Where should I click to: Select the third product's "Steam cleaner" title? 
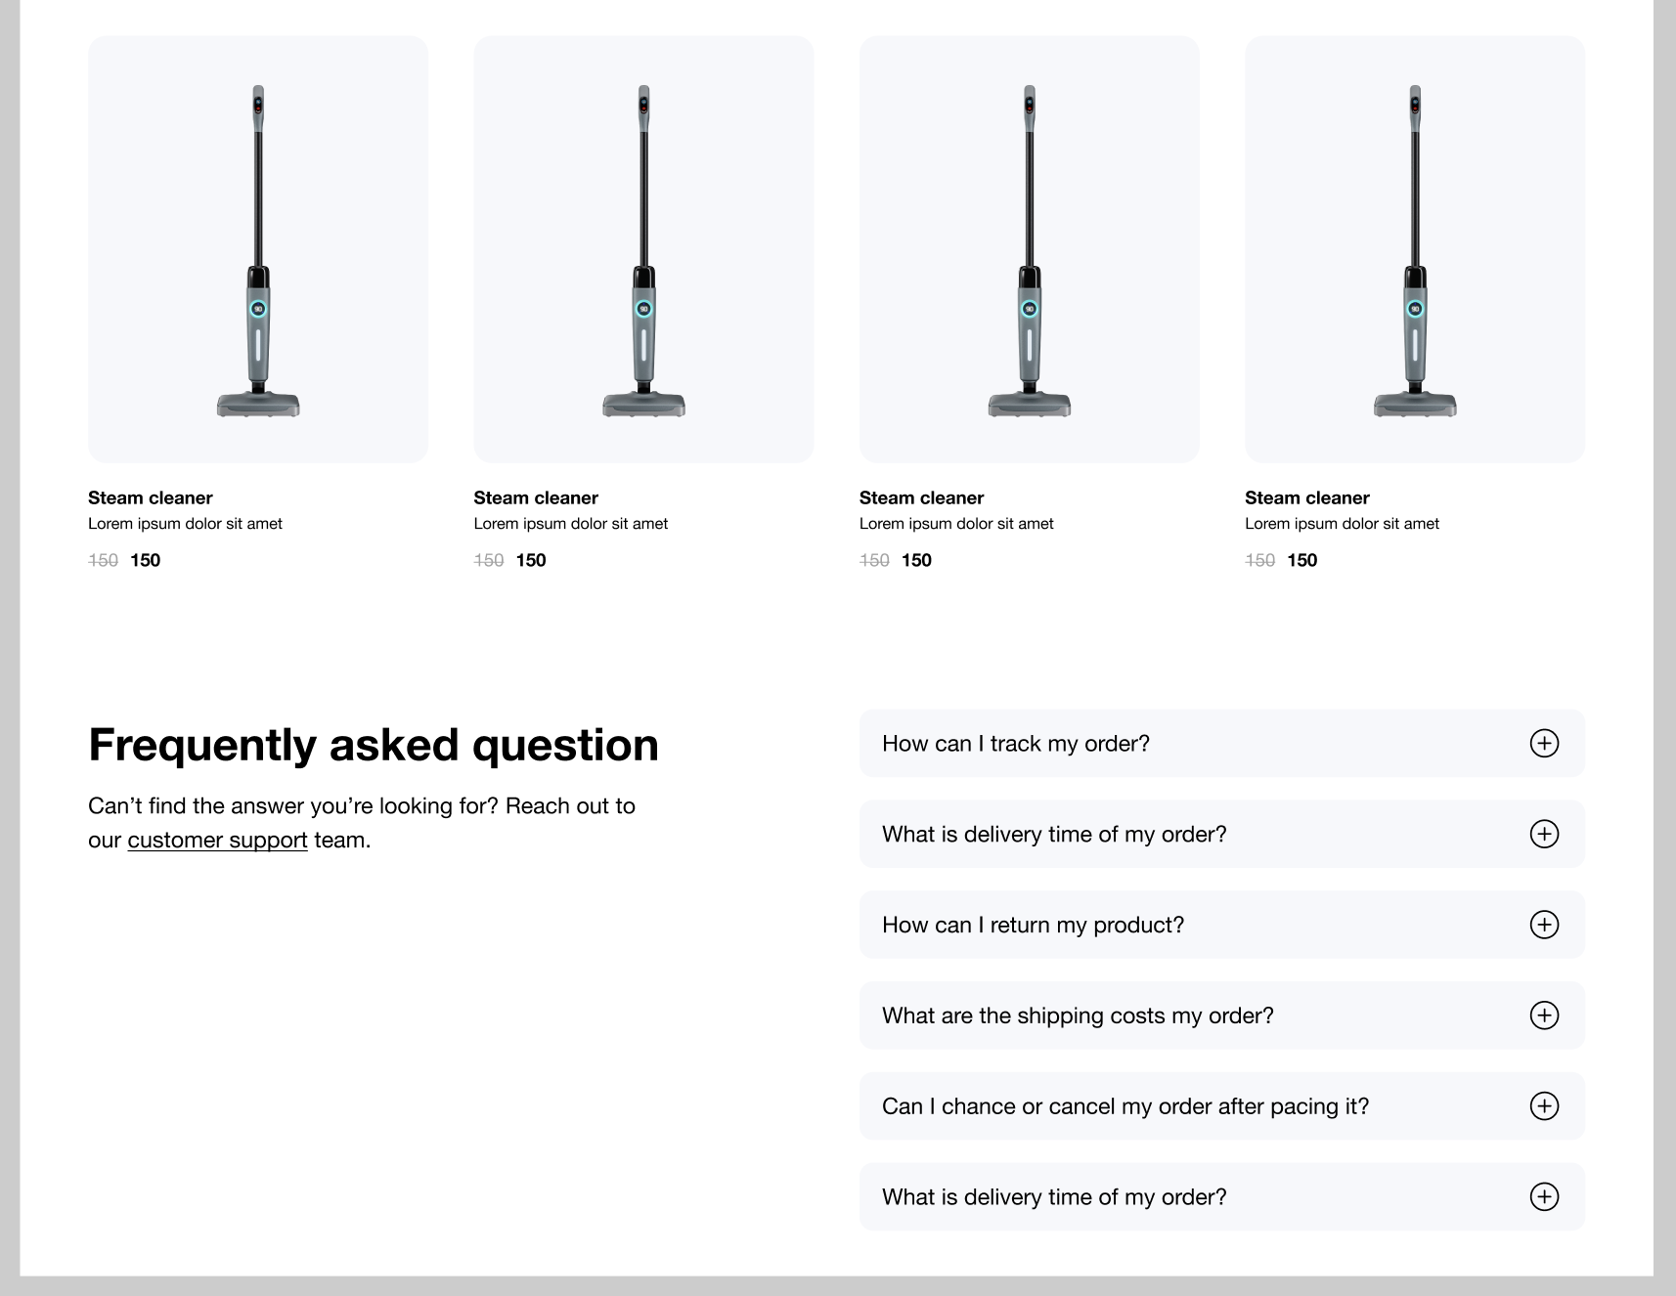921,497
